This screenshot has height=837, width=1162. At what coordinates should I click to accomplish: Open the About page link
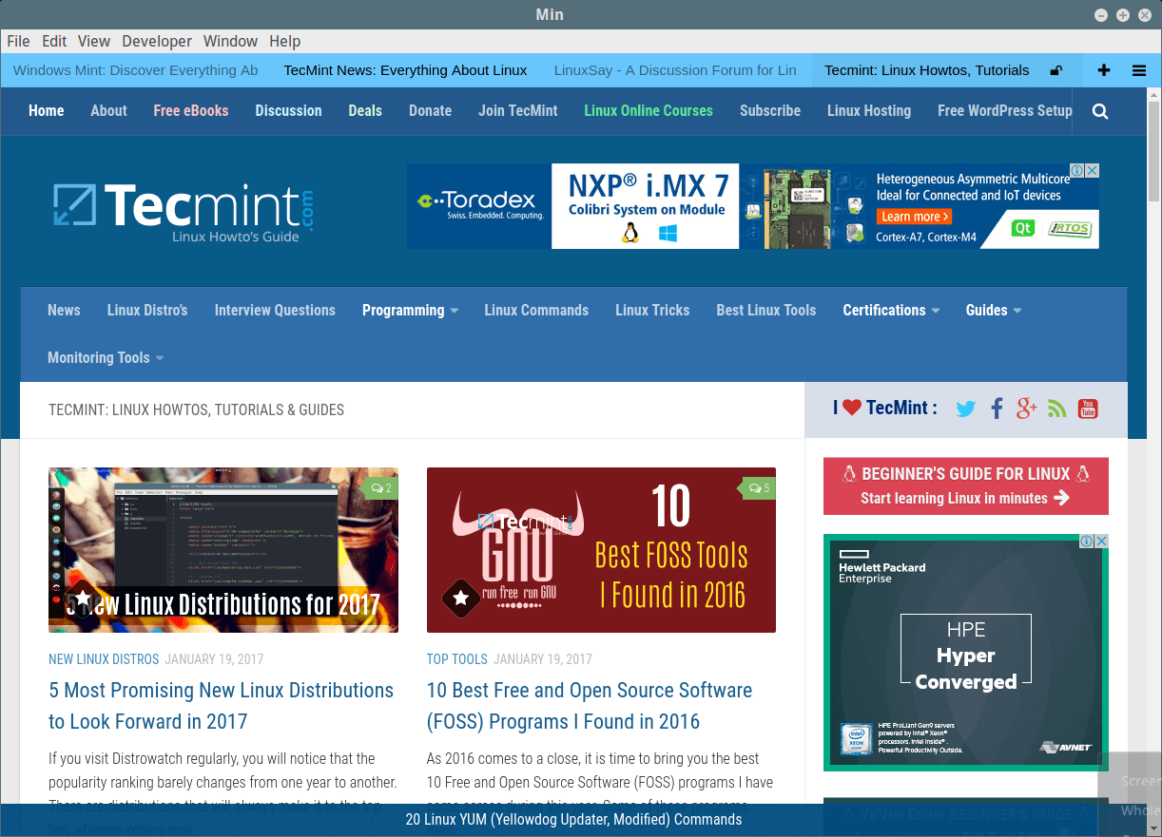pos(108,111)
